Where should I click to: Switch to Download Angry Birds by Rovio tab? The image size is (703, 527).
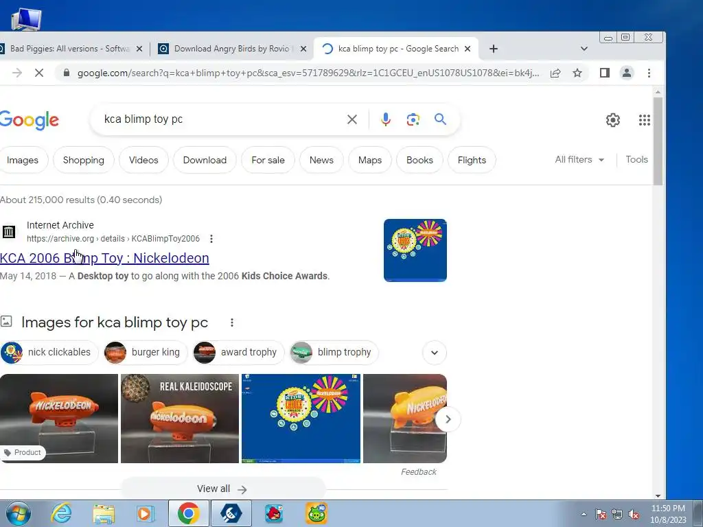232,49
